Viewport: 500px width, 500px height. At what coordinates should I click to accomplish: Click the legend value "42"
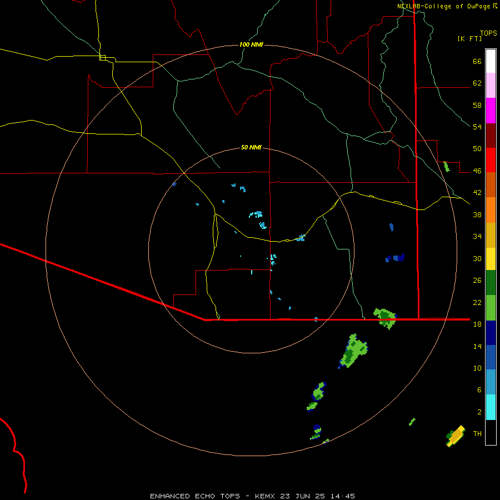coord(477,193)
